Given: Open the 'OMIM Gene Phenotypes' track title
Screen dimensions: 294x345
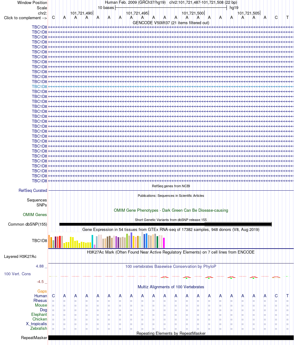Looking at the screenshot, I should [x=171, y=210].
